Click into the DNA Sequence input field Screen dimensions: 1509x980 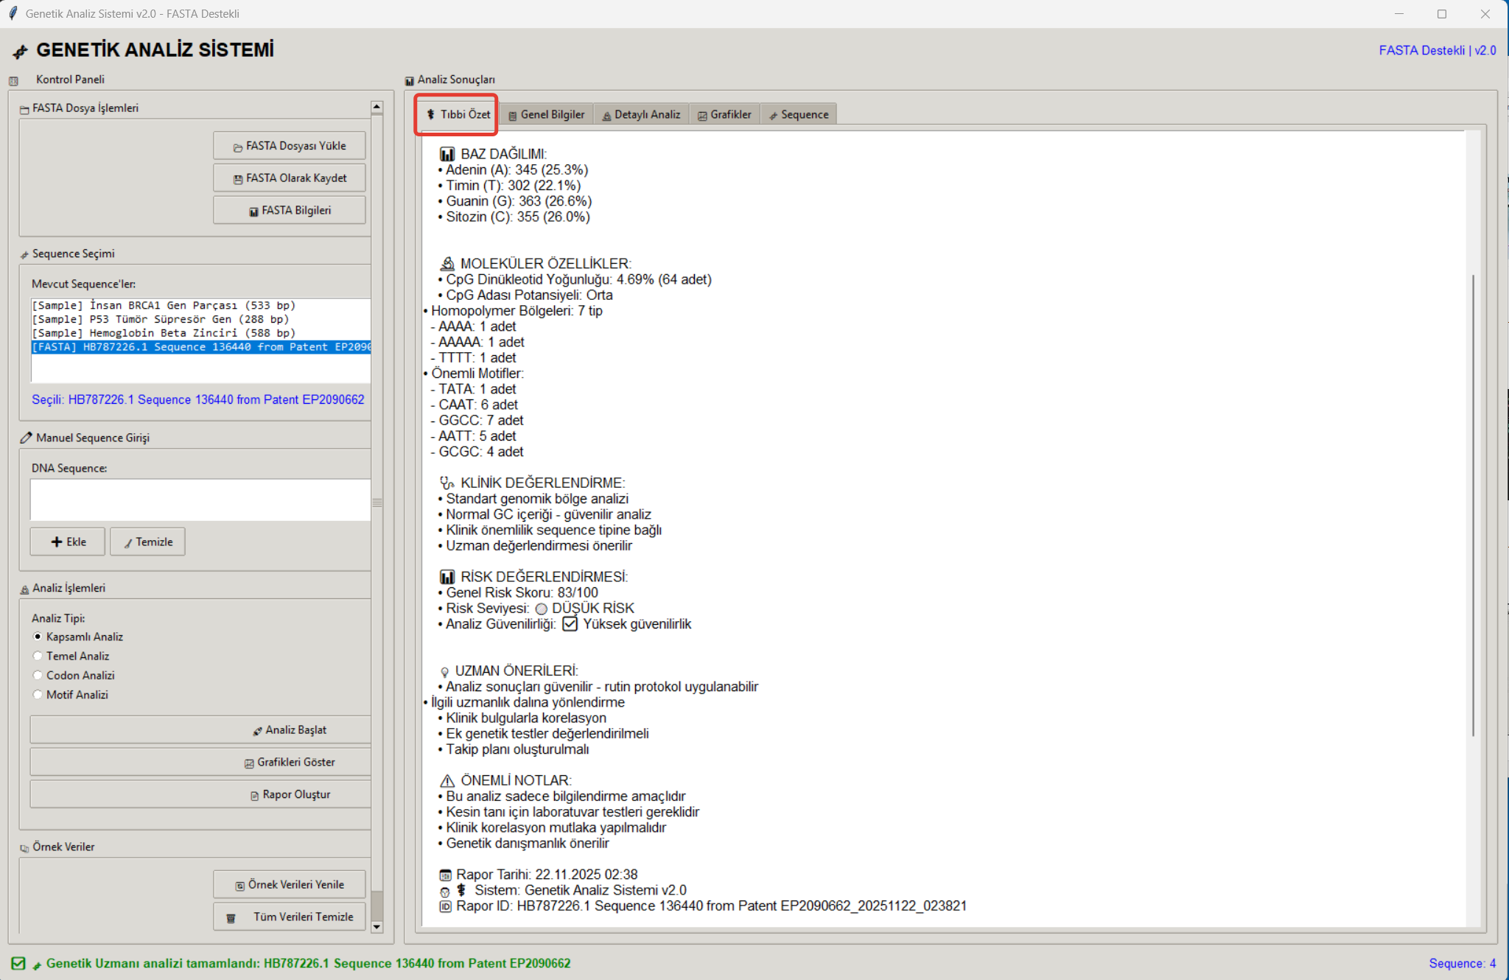click(200, 500)
